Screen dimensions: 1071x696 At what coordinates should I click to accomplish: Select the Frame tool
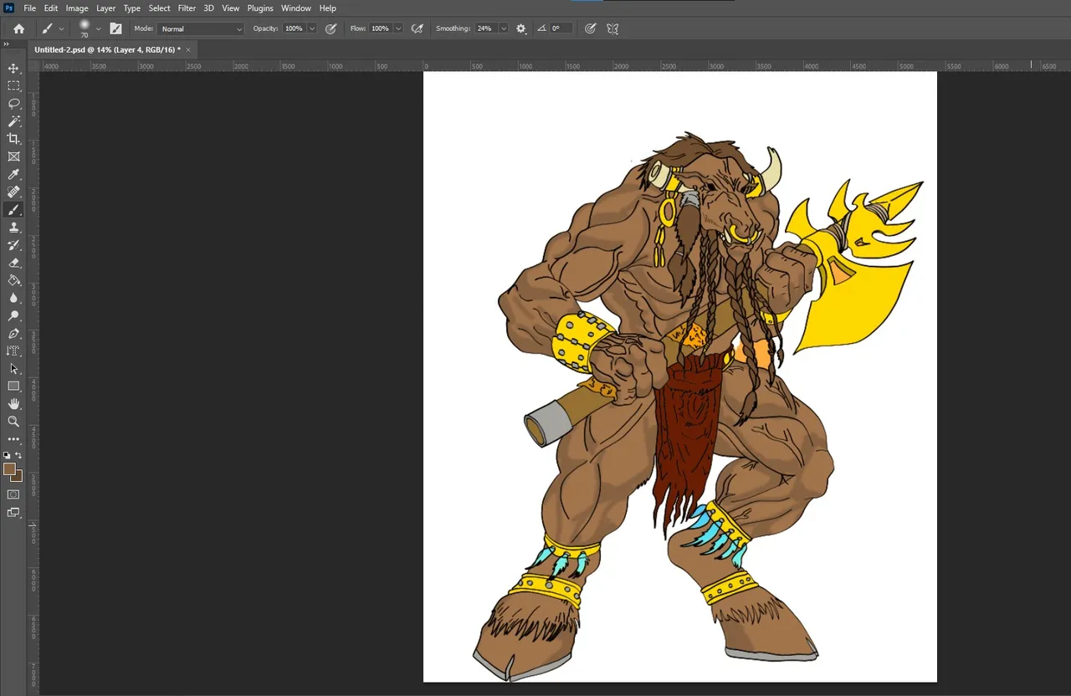click(x=13, y=156)
